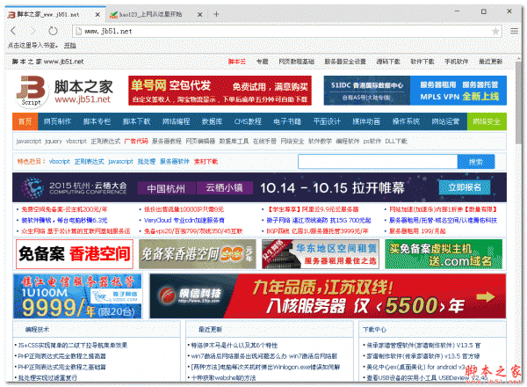
Task: Click the JB Script site logo
Action: point(31,91)
